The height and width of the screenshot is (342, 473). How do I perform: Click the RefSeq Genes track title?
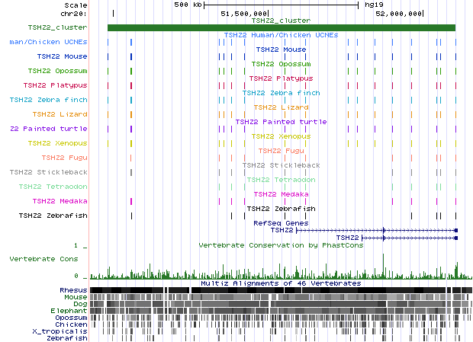point(281,223)
